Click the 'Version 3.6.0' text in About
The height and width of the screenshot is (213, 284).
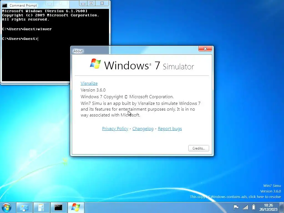click(93, 90)
